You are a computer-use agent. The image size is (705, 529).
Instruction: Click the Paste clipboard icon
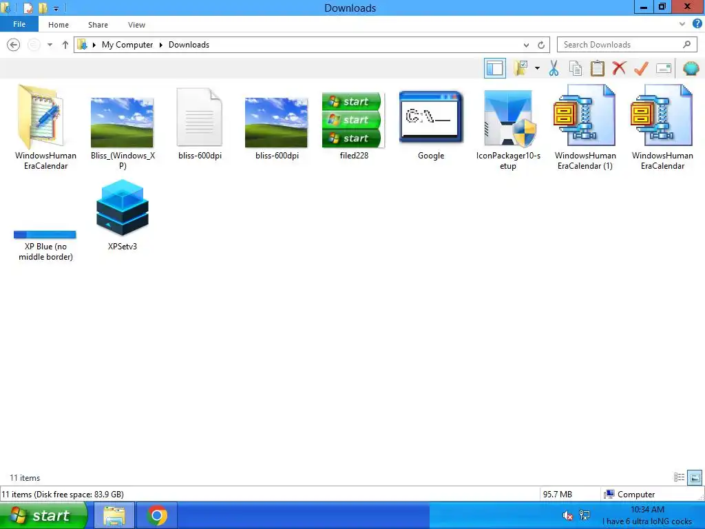[x=597, y=68]
